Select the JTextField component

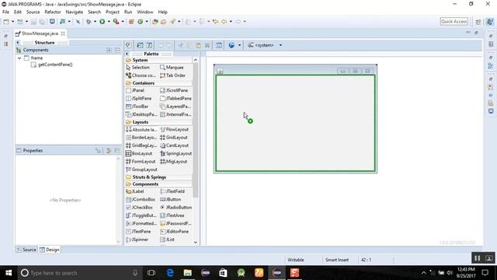point(172,191)
